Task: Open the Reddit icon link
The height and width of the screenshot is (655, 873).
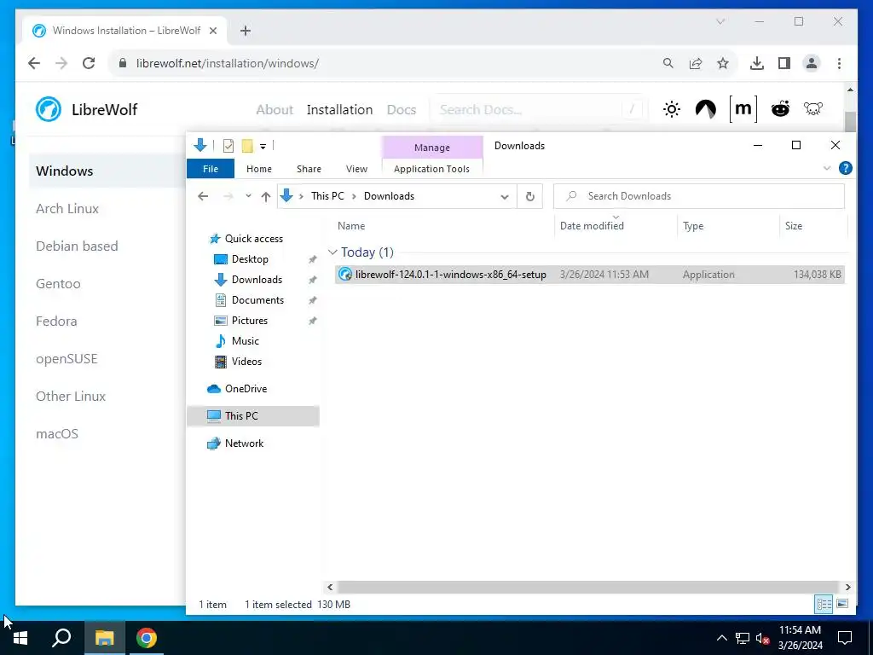Action: click(780, 108)
